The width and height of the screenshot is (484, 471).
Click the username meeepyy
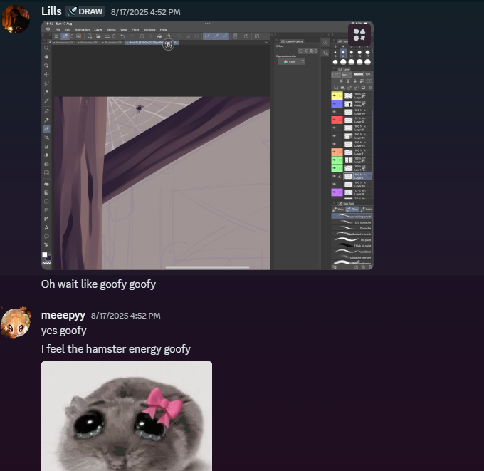click(63, 315)
